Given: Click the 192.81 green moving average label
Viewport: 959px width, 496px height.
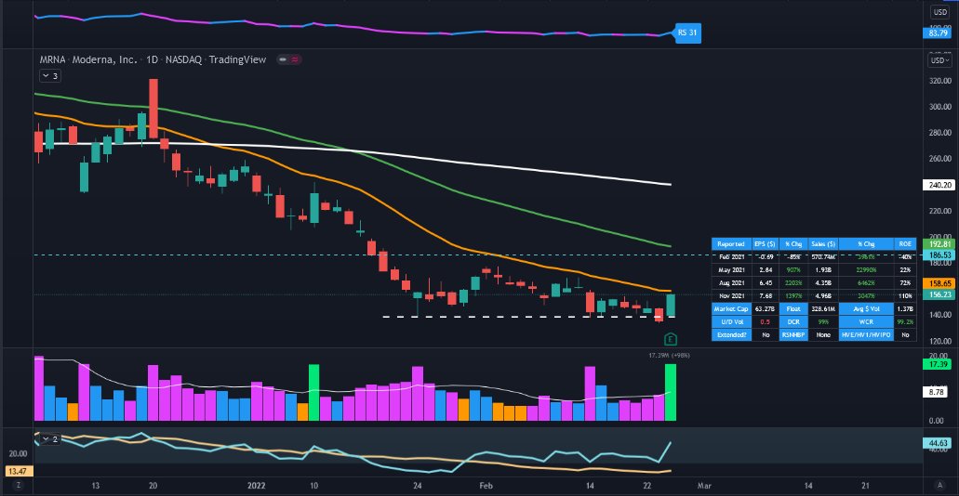Looking at the screenshot, I should tap(937, 243).
